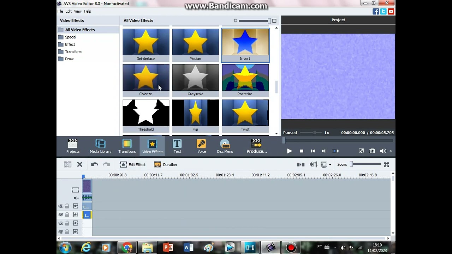452x254 pixels.
Task: Redo the last undone action
Action: [x=106, y=164]
